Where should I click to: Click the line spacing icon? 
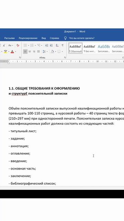pos(44,51)
